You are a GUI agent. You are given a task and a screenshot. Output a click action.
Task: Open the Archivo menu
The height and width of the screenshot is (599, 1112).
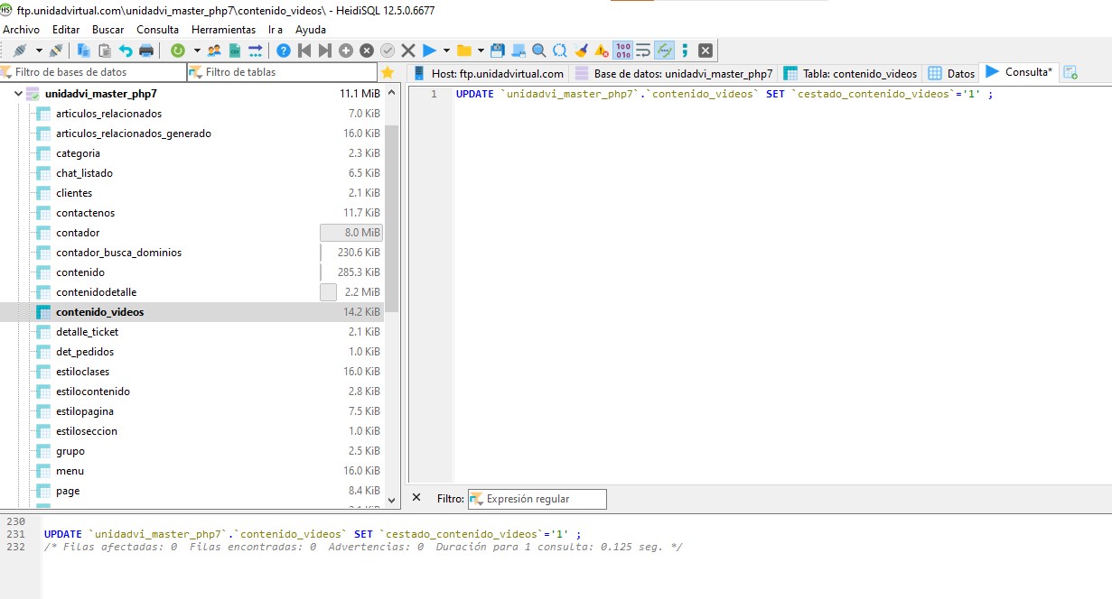[x=22, y=30]
